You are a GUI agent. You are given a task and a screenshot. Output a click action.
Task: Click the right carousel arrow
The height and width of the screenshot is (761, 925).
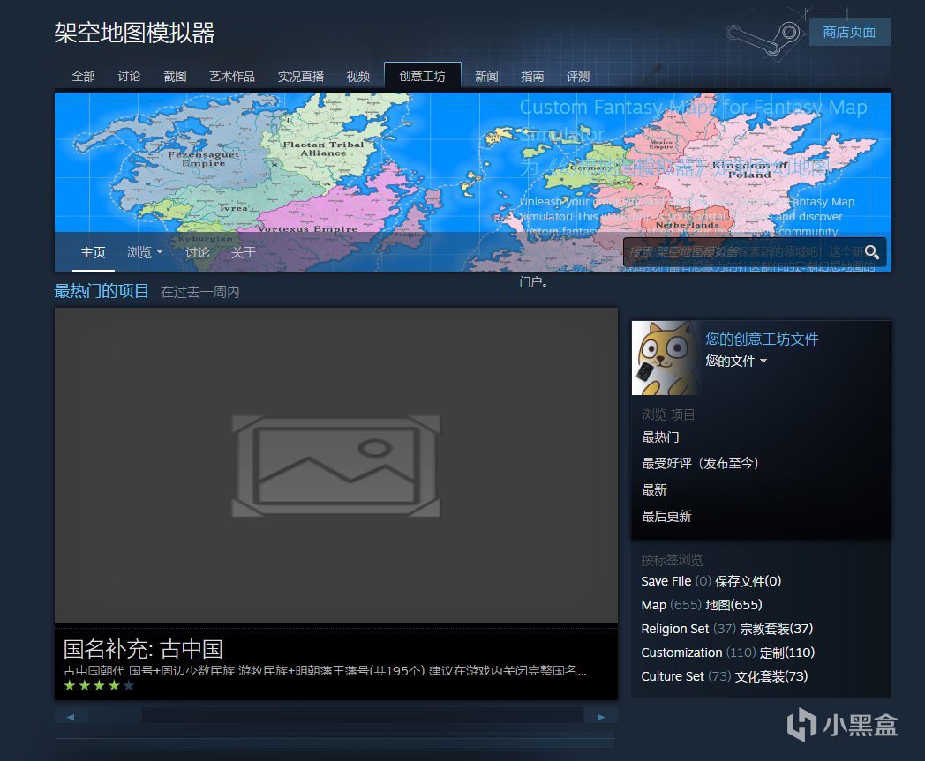point(600,717)
